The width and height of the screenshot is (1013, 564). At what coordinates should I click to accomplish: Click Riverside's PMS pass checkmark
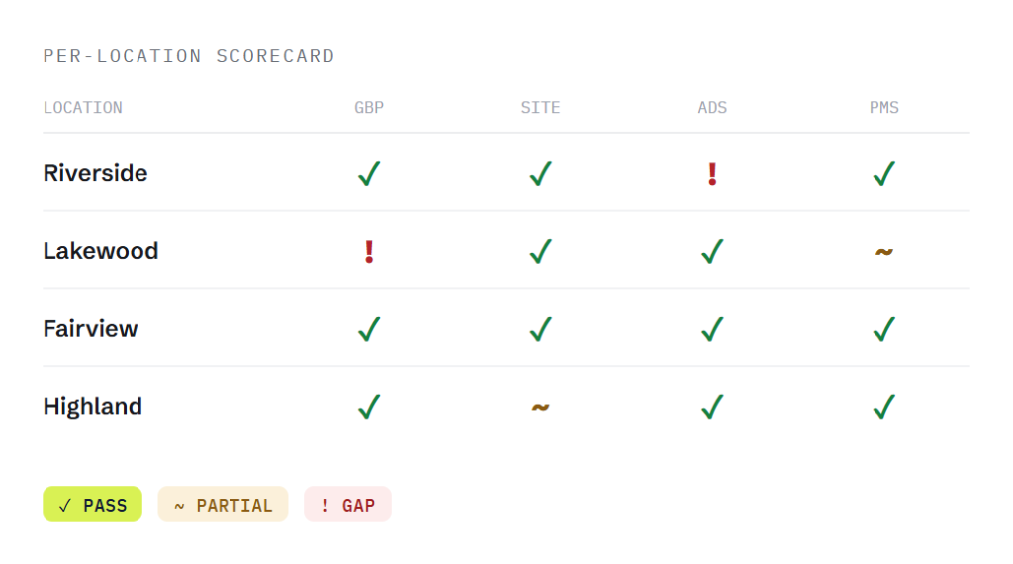[883, 174]
